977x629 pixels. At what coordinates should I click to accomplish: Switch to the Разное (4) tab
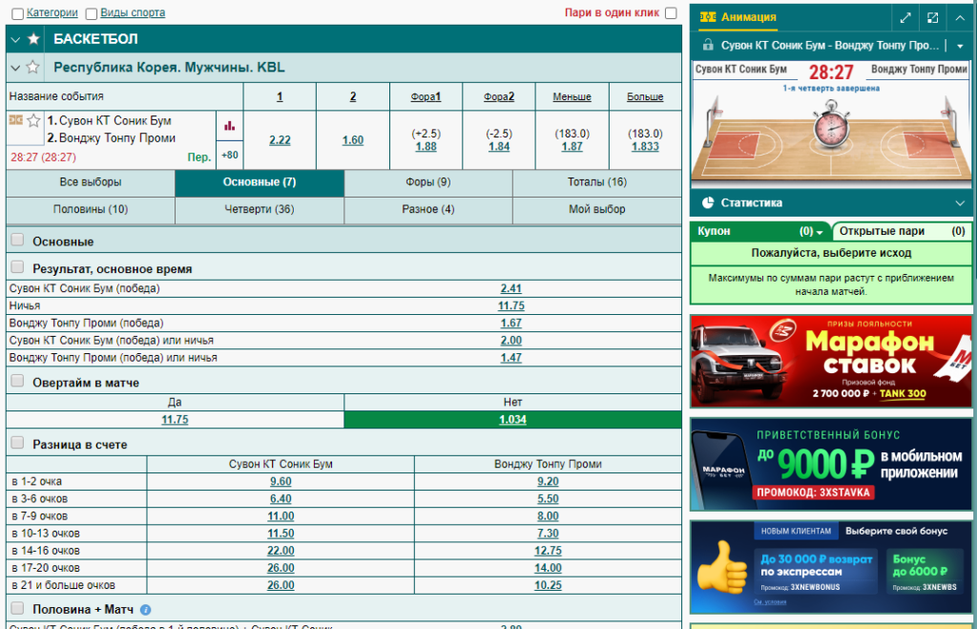[428, 210]
